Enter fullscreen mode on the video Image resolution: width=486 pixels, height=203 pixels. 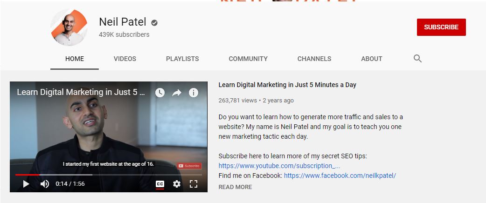coord(194,184)
